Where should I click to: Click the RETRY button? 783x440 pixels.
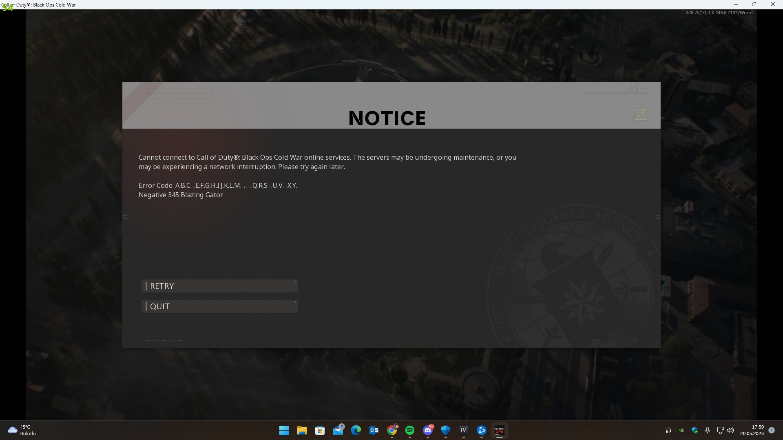click(x=219, y=286)
